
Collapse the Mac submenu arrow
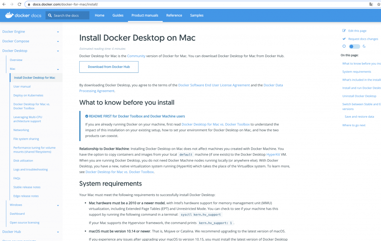click(x=58, y=69)
